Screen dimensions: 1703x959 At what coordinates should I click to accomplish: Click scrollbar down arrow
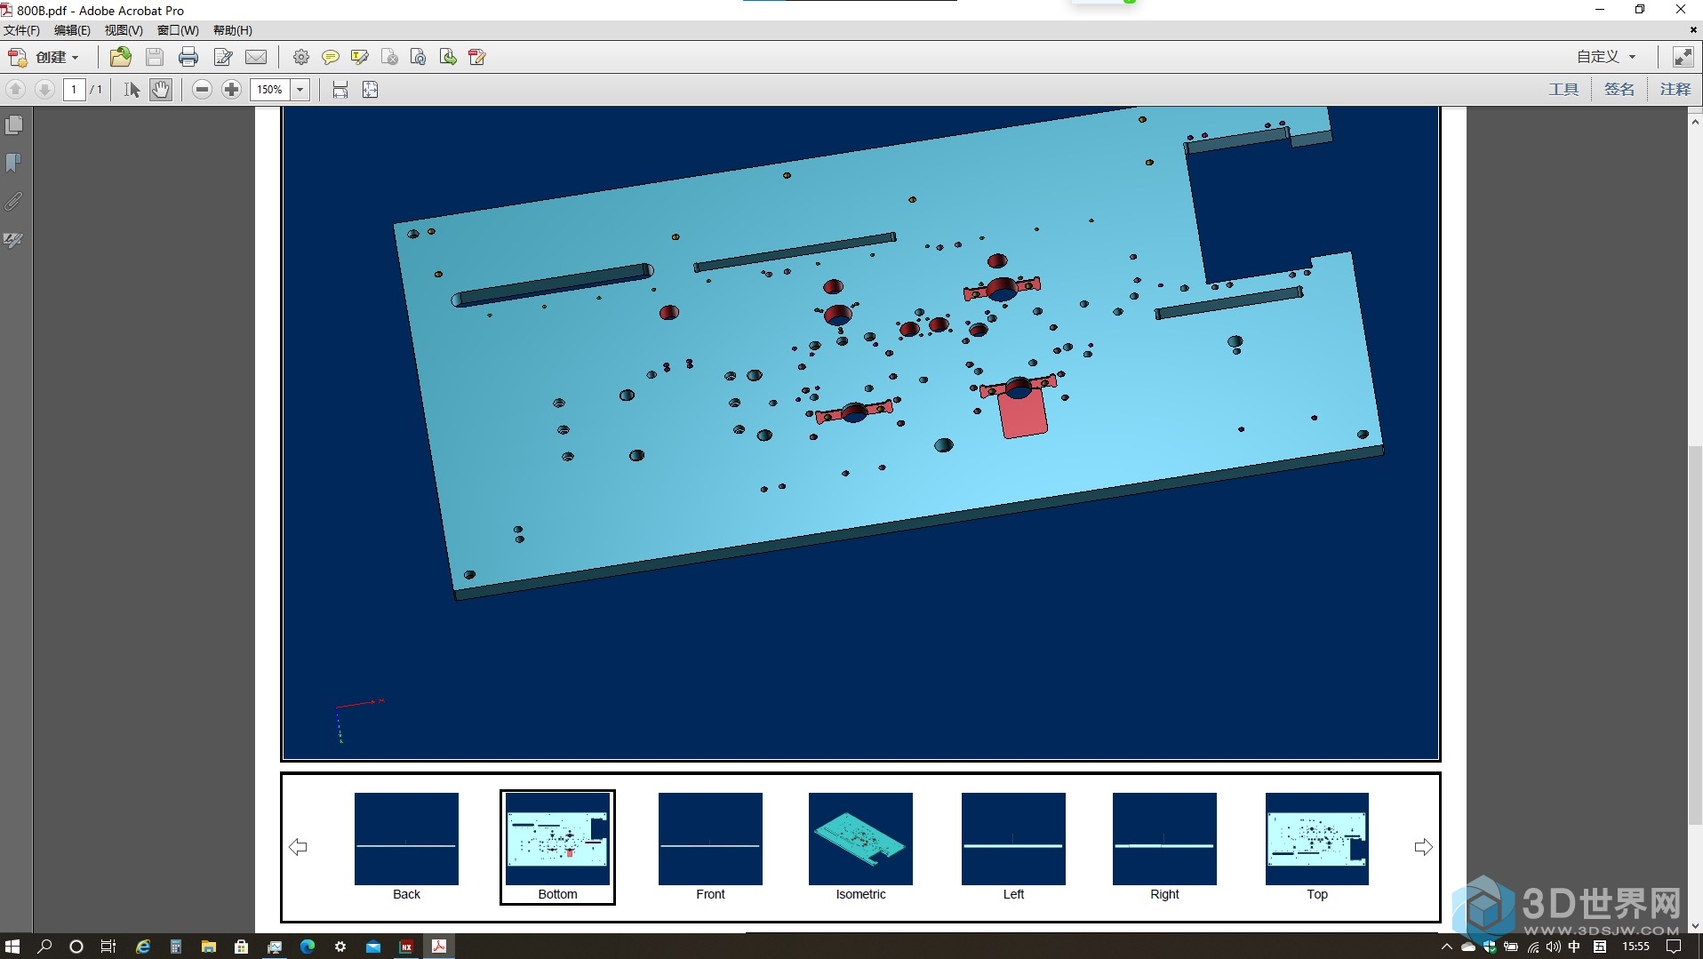(1695, 925)
